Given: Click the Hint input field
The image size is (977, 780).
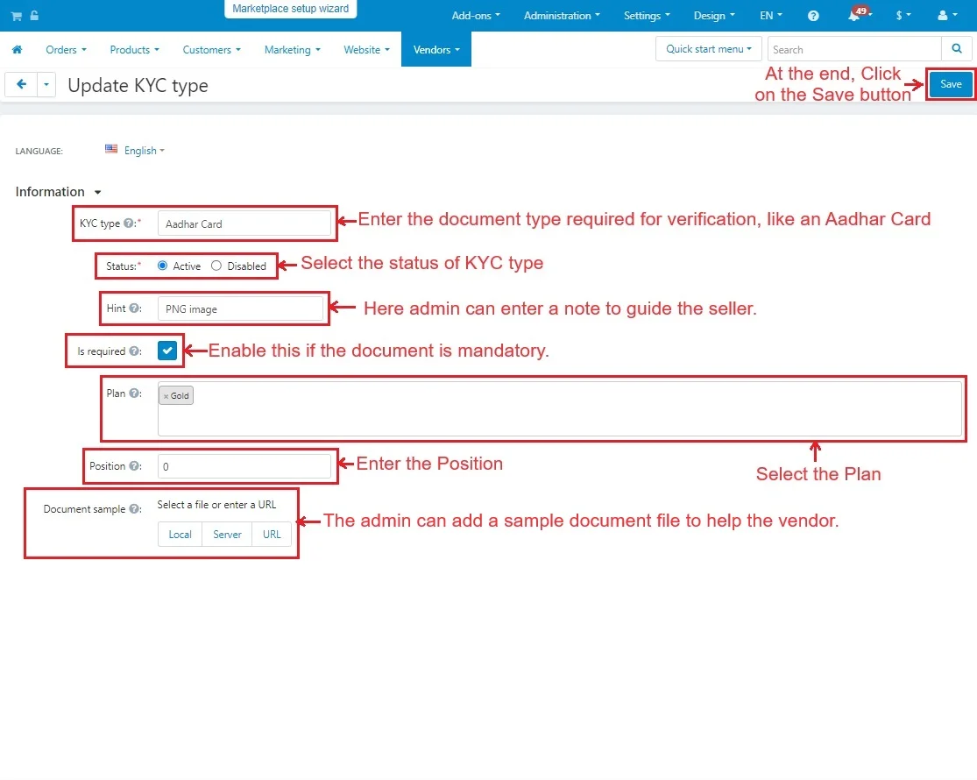Looking at the screenshot, I should 240,308.
